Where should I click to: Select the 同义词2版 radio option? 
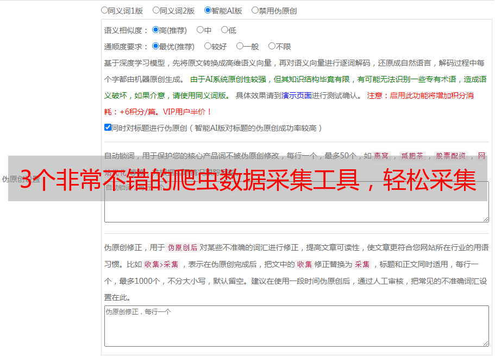tap(156, 10)
